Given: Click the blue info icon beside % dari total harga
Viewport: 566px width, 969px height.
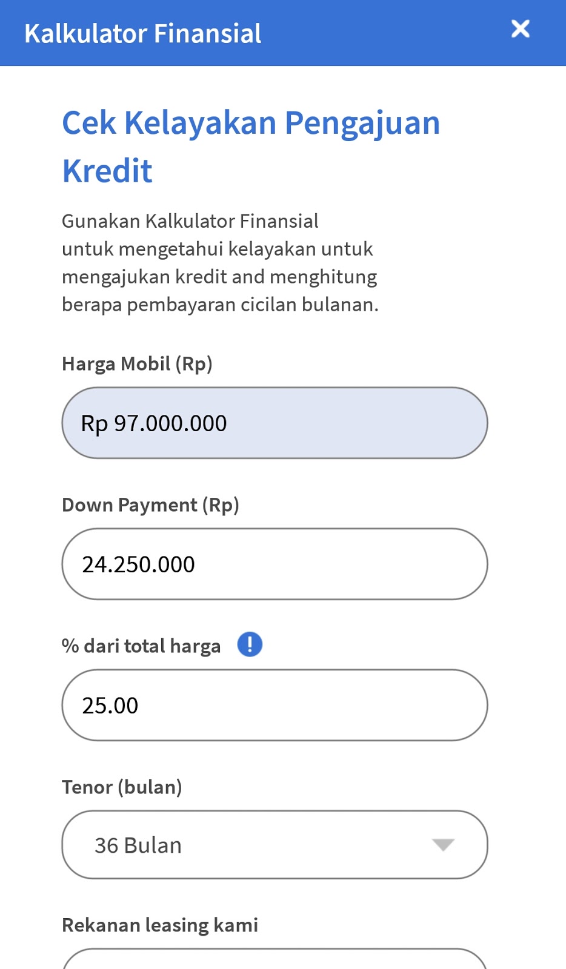Looking at the screenshot, I should (x=250, y=644).
